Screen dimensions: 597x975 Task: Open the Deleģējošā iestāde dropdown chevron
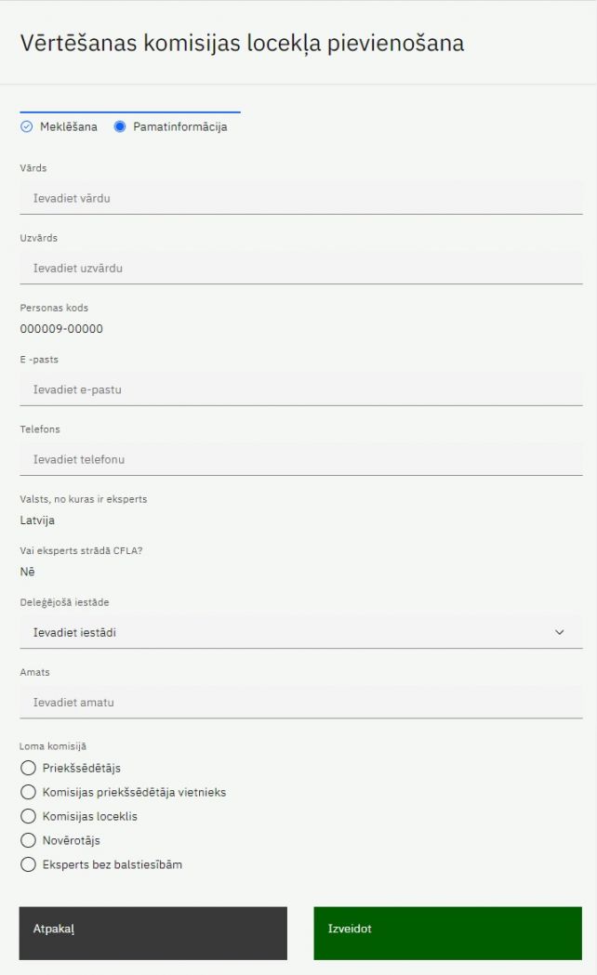pos(559,632)
